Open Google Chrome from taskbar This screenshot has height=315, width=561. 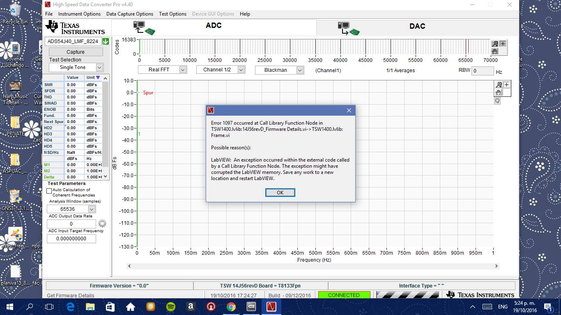pos(231,306)
